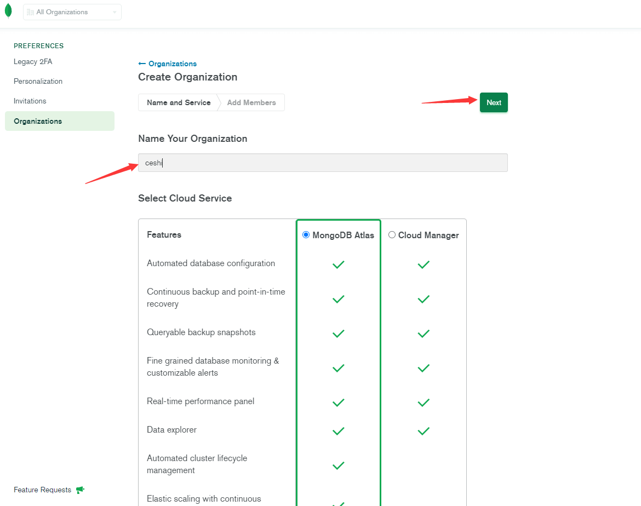641x506 pixels.
Task: Click Fine grained database monitoring feature text
Action: [213, 366]
